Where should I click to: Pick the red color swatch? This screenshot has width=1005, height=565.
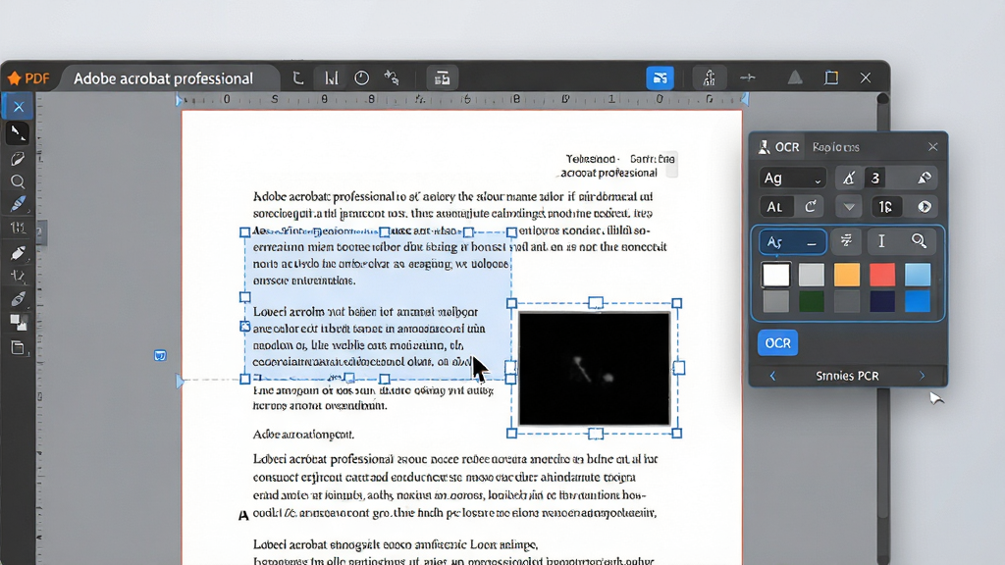[x=882, y=275]
